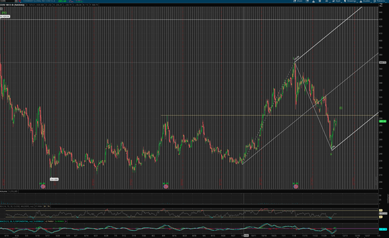
Task: Click the chart grid layout icon
Action: tap(307, 1)
